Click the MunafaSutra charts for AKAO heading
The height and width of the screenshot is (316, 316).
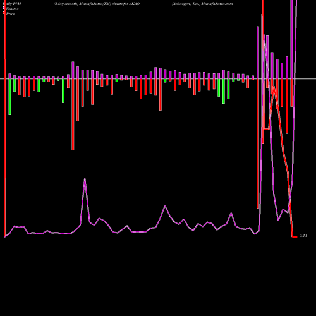[x=97, y=4]
